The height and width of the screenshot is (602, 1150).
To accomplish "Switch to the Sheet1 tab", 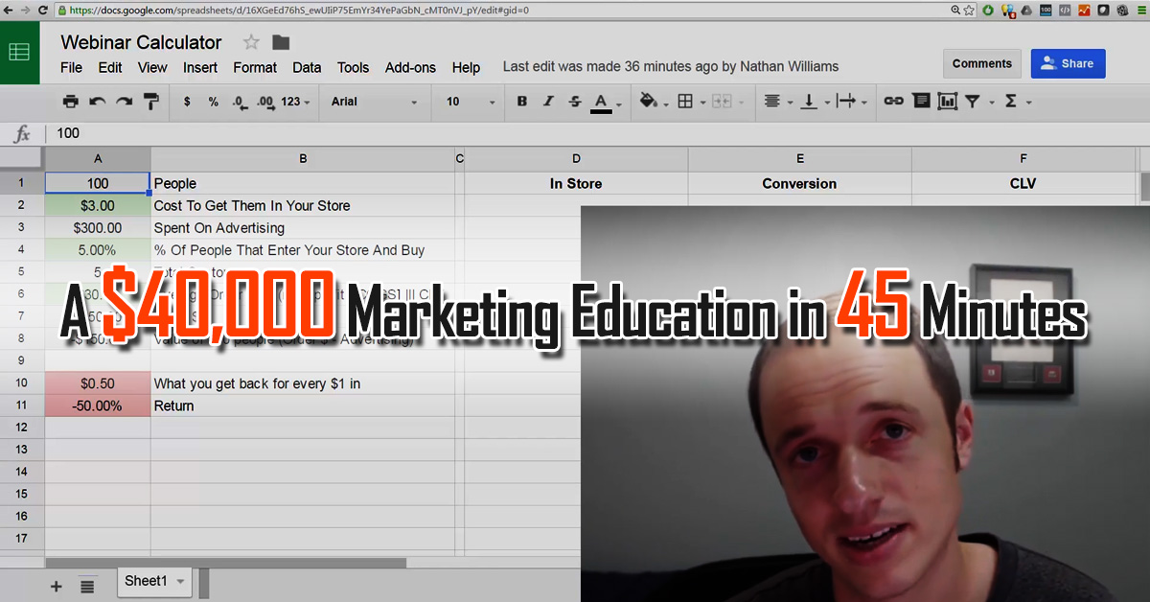I will [154, 581].
